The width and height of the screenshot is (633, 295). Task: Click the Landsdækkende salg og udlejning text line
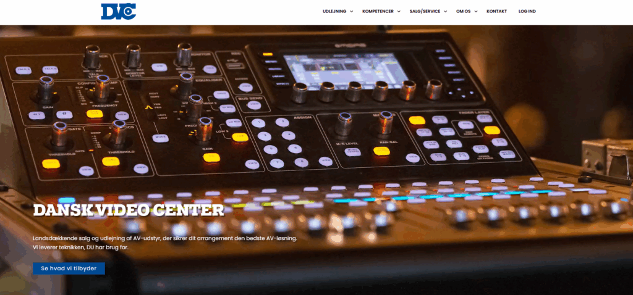[165, 238]
